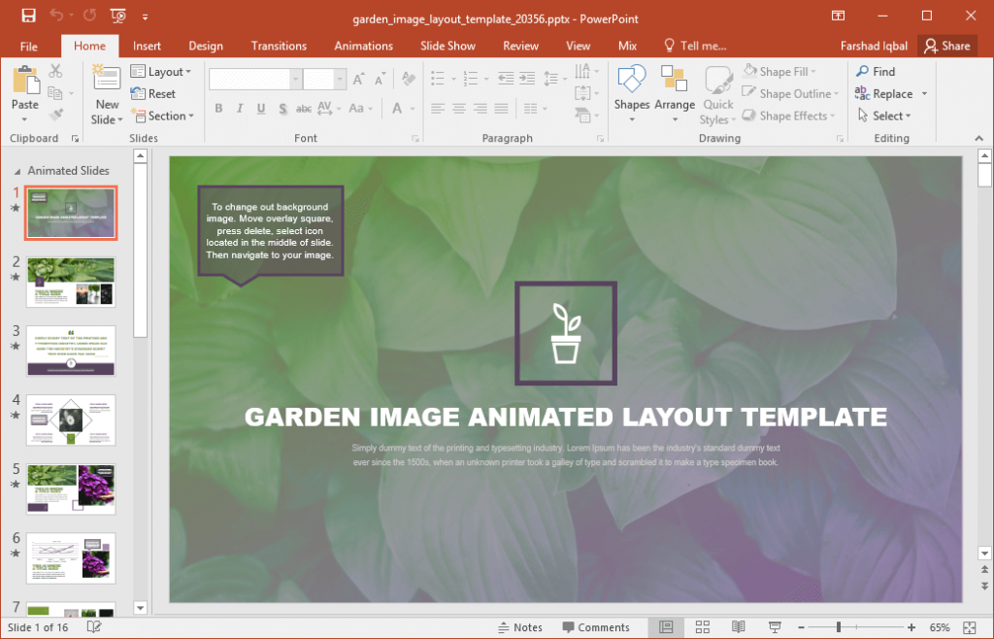Expand the Section dropdown
The height and width of the screenshot is (639, 994).
pos(163,116)
